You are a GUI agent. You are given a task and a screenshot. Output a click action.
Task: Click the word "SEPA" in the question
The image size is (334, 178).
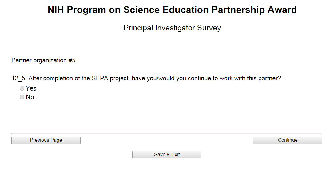[99, 78]
